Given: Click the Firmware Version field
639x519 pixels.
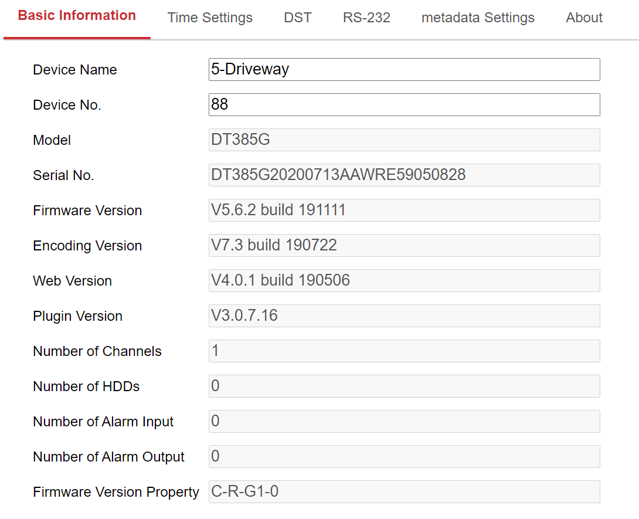Looking at the screenshot, I should (404, 210).
